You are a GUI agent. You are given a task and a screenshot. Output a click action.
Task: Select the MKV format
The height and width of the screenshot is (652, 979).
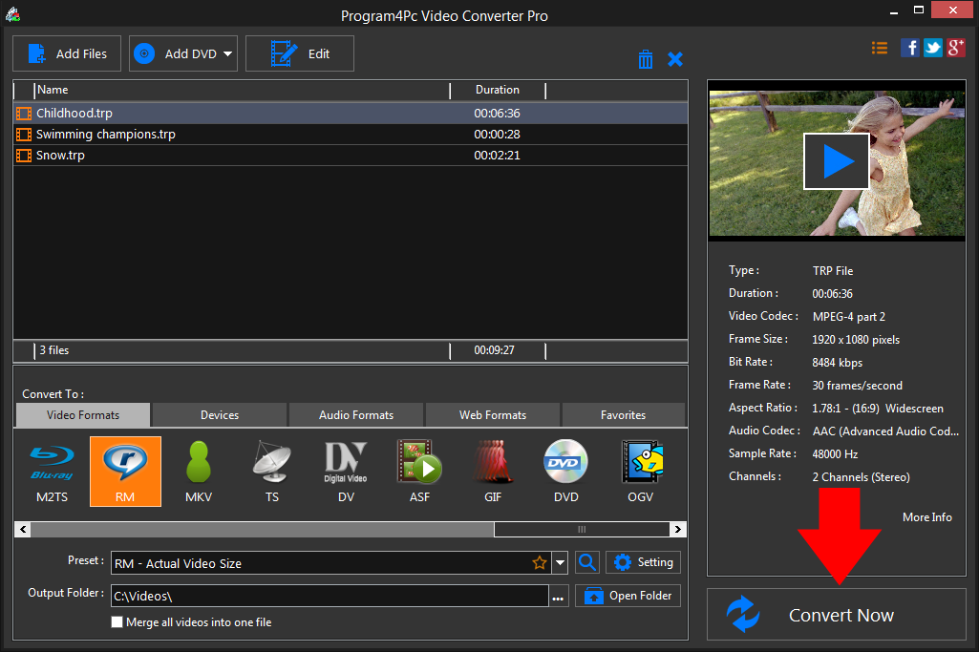click(x=199, y=471)
